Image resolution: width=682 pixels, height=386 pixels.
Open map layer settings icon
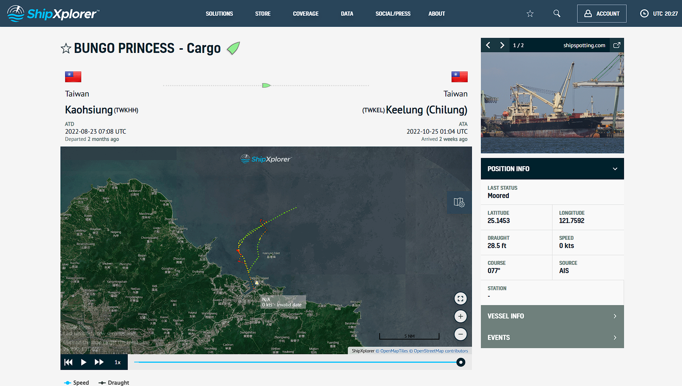459,202
